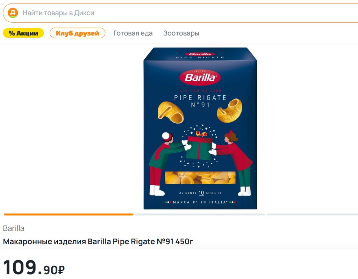
Task: Click the 'AL DENTE 10 MINUTI' label on the box
Action: click(x=200, y=193)
